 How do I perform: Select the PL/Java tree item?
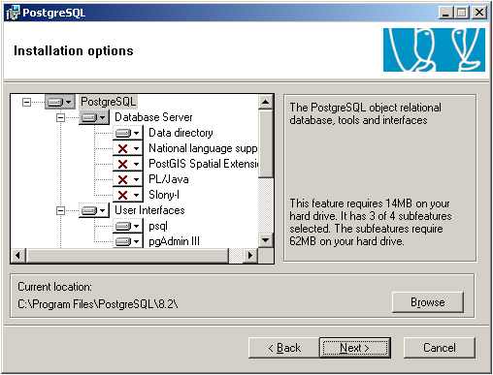[x=169, y=179]
